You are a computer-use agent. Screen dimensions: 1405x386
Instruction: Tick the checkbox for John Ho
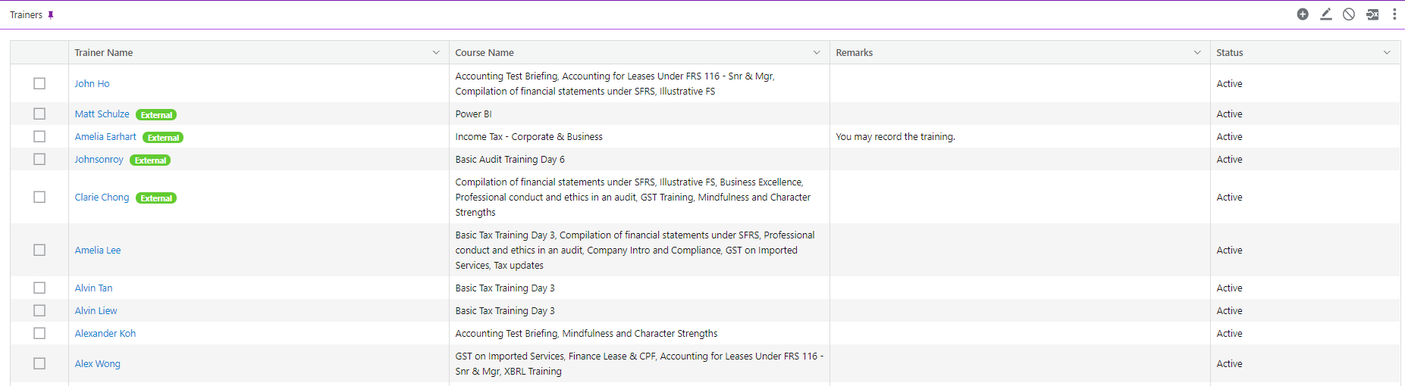click(39, 83)
